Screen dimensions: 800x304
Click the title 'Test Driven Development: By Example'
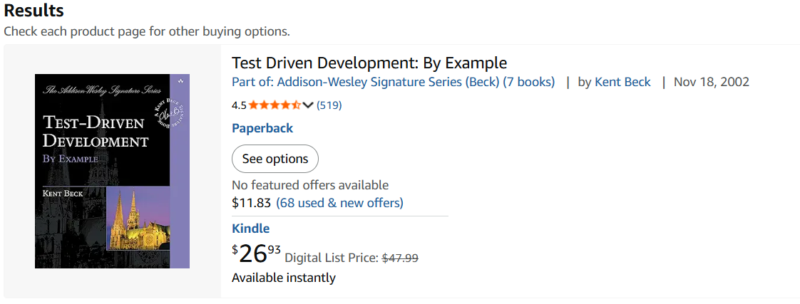369,63
